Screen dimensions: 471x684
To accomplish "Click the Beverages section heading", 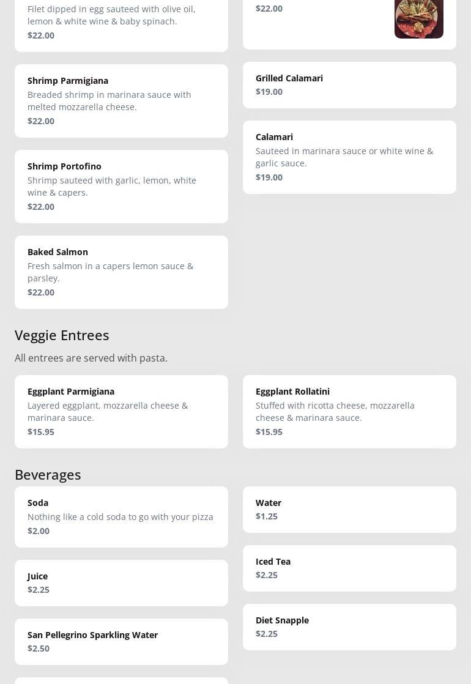I will (48, 475).
